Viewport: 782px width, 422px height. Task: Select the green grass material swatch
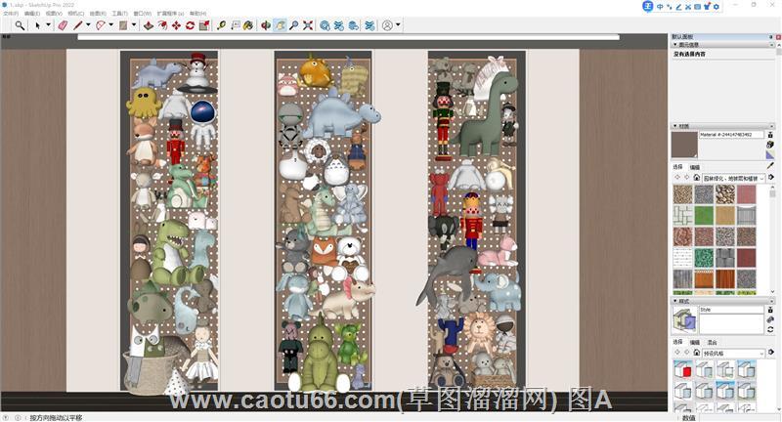(704, 216)
